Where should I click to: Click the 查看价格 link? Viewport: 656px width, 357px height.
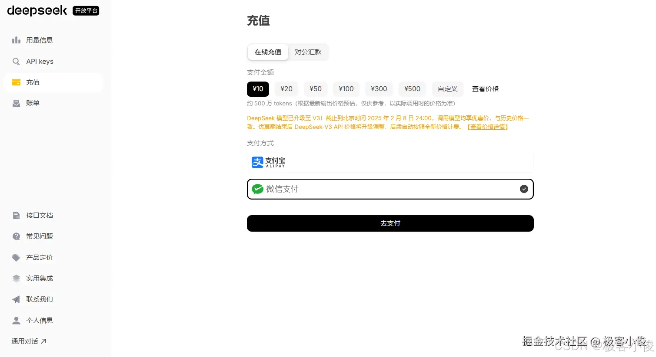(485, 89)
